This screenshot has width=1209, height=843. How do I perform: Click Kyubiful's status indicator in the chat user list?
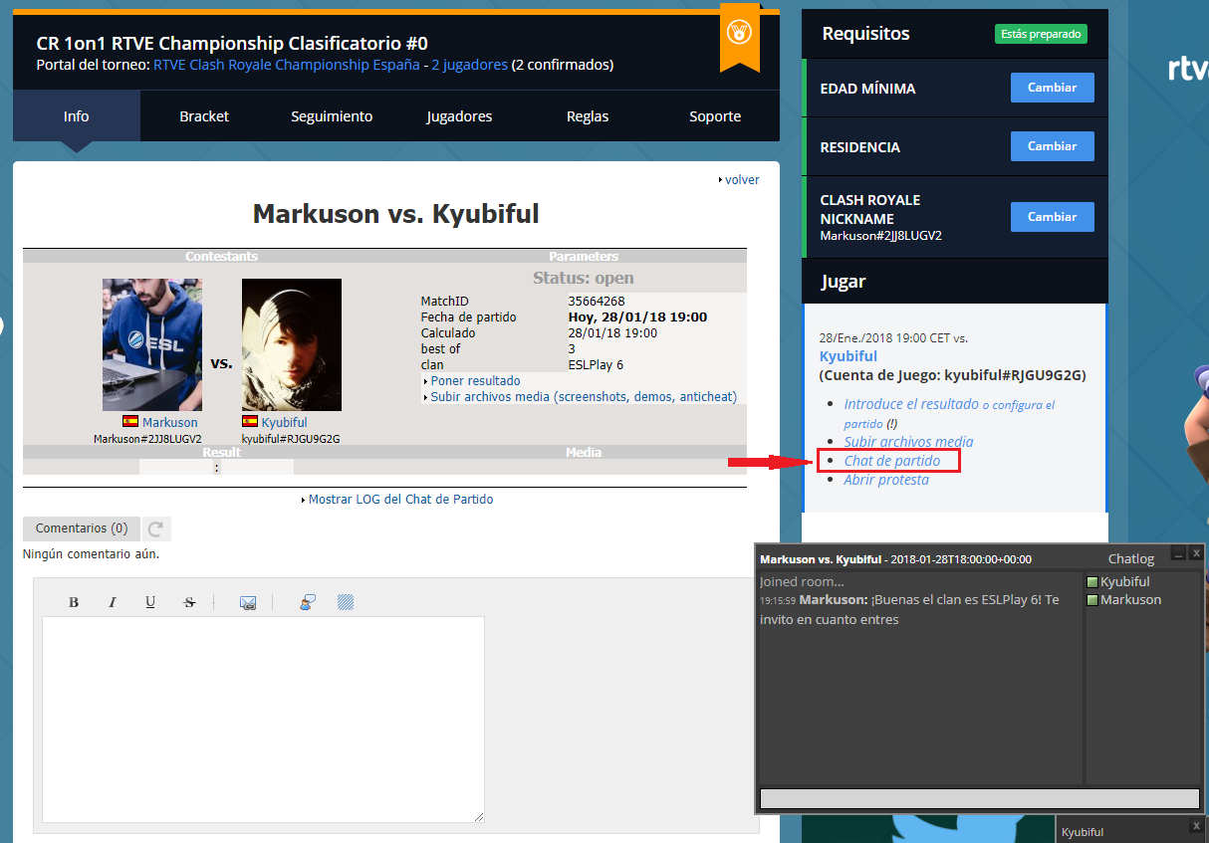1092,582
